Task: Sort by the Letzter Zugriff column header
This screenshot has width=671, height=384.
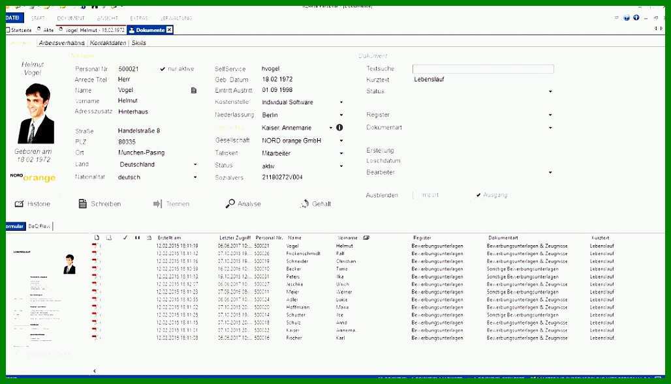Action: click(x=235, y=238)
